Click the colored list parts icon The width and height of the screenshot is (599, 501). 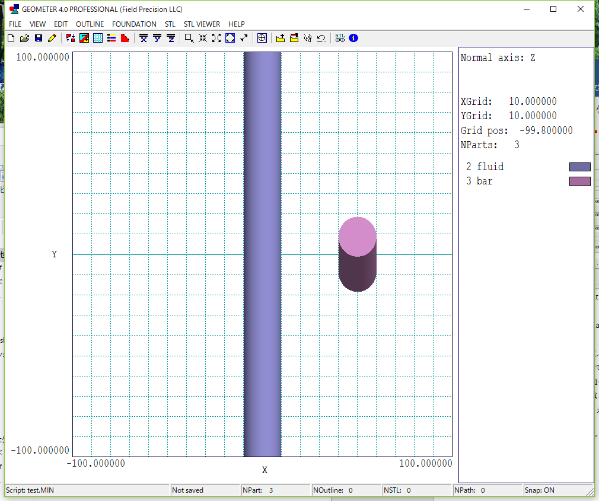click(x=111, y=38)
